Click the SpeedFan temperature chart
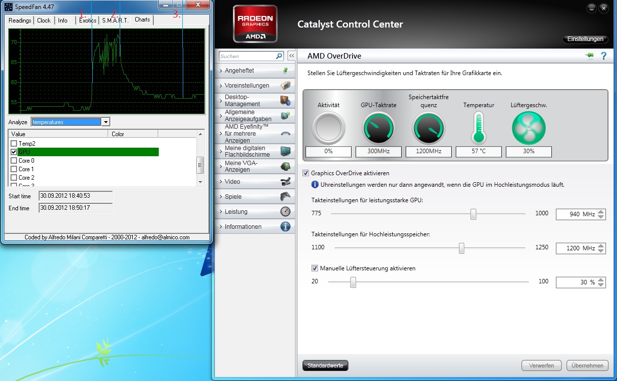 pyautogui.click(x=106, y=72)
